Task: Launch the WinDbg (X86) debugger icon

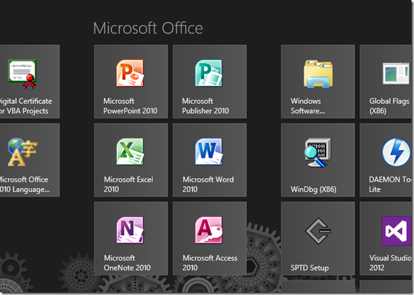Action: click(x=318, y=152)
